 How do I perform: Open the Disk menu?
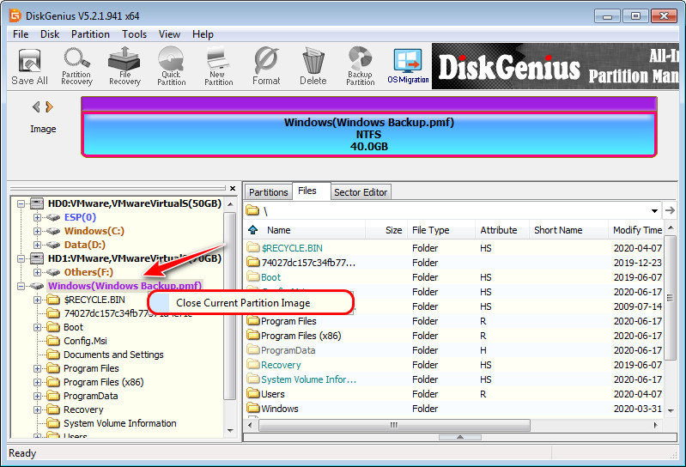pyautogui.click(x=50, y=34)
